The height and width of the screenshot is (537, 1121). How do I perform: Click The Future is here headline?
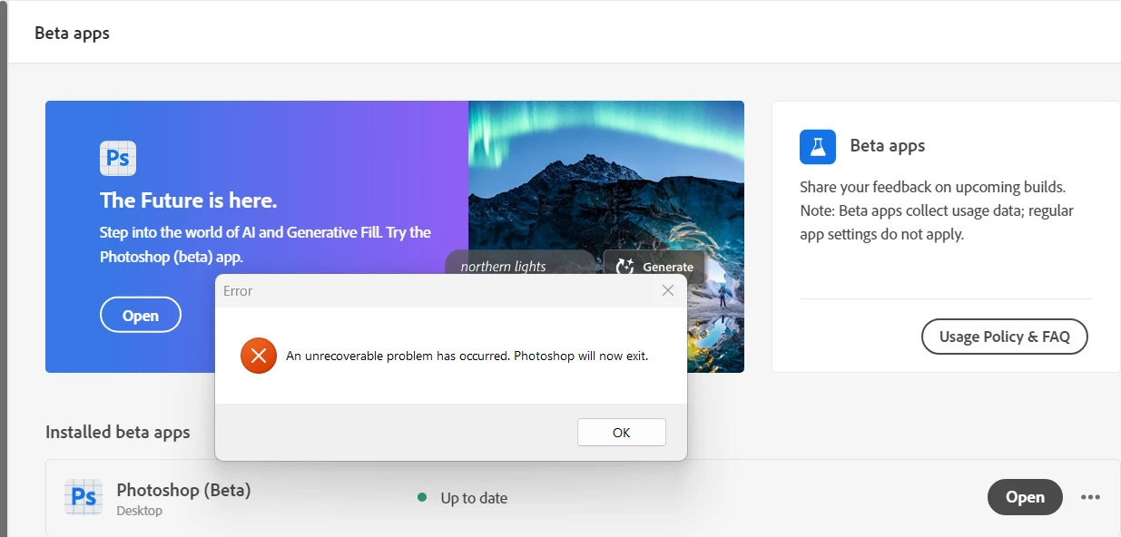click(x=189, y=200)
